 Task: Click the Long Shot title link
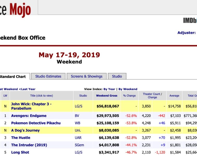click(x=20, y=152)
